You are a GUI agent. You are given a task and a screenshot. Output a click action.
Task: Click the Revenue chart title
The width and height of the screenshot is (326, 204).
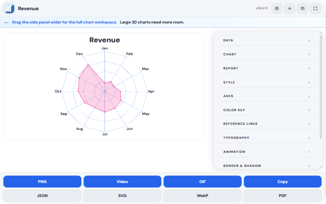(105, 40)
